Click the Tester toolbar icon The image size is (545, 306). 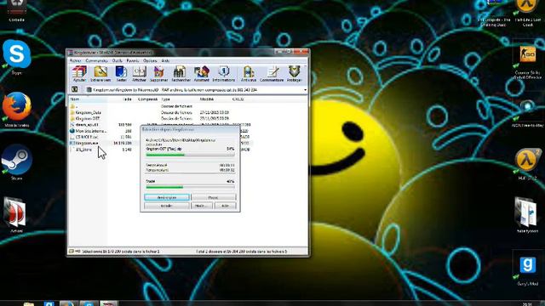pyautogui.click(x=121, y=74)
